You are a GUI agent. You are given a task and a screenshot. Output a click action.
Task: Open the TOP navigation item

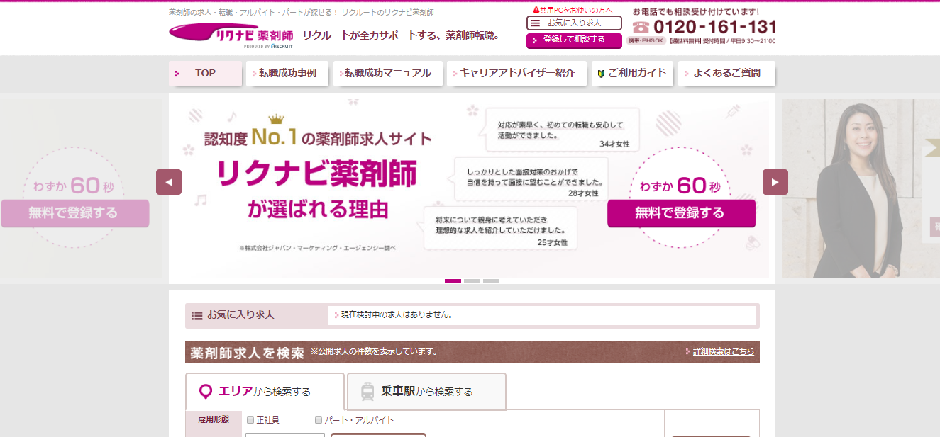pos(205,73)
